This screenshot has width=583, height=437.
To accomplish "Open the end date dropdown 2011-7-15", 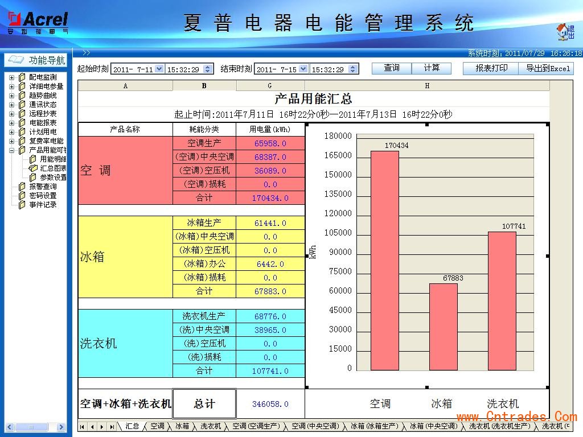I will click(x=303, y=69).
